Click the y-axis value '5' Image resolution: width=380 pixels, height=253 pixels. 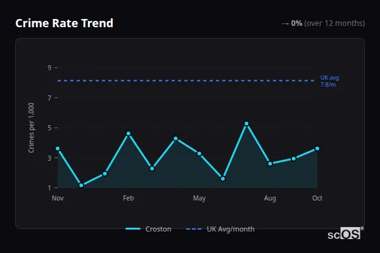click(x=49, y=128)
